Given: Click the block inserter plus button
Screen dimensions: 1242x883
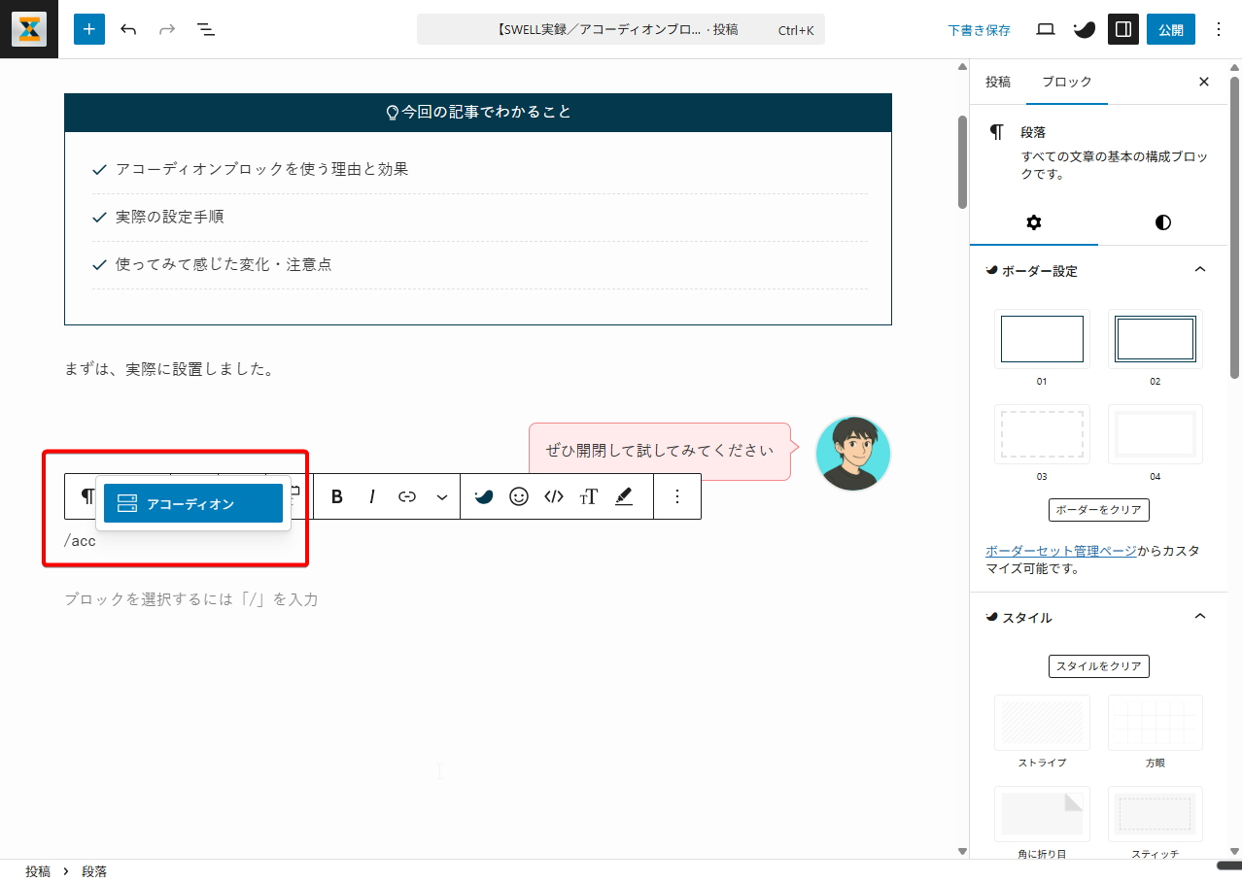Looking at the screenshot, I should pos(88,29).
